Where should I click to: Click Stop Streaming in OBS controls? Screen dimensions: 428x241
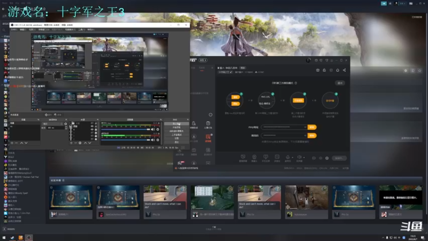point(177,124)
